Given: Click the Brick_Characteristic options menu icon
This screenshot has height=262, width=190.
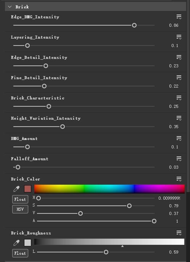Looking at the screenshot, I should 179,98.
